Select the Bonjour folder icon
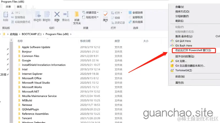 pos(19,52)
